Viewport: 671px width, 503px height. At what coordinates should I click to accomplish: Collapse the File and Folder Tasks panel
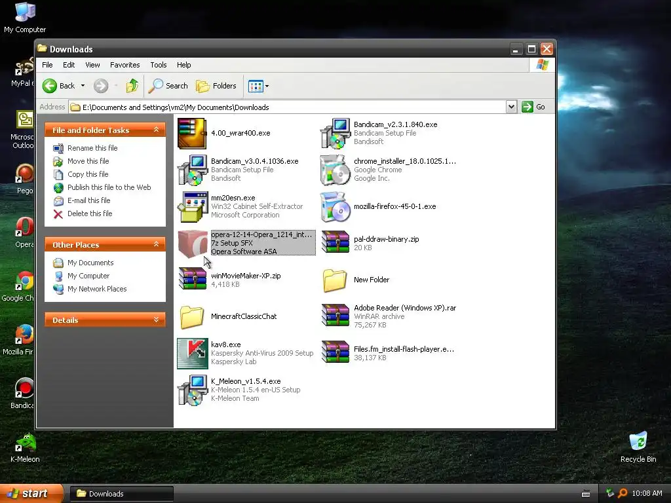(x=156, y=130)
